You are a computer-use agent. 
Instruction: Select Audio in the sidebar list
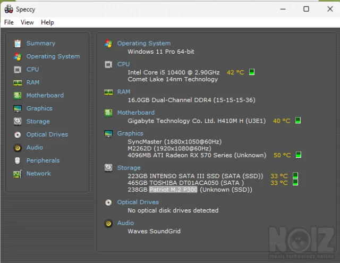(x=35, y=147)
